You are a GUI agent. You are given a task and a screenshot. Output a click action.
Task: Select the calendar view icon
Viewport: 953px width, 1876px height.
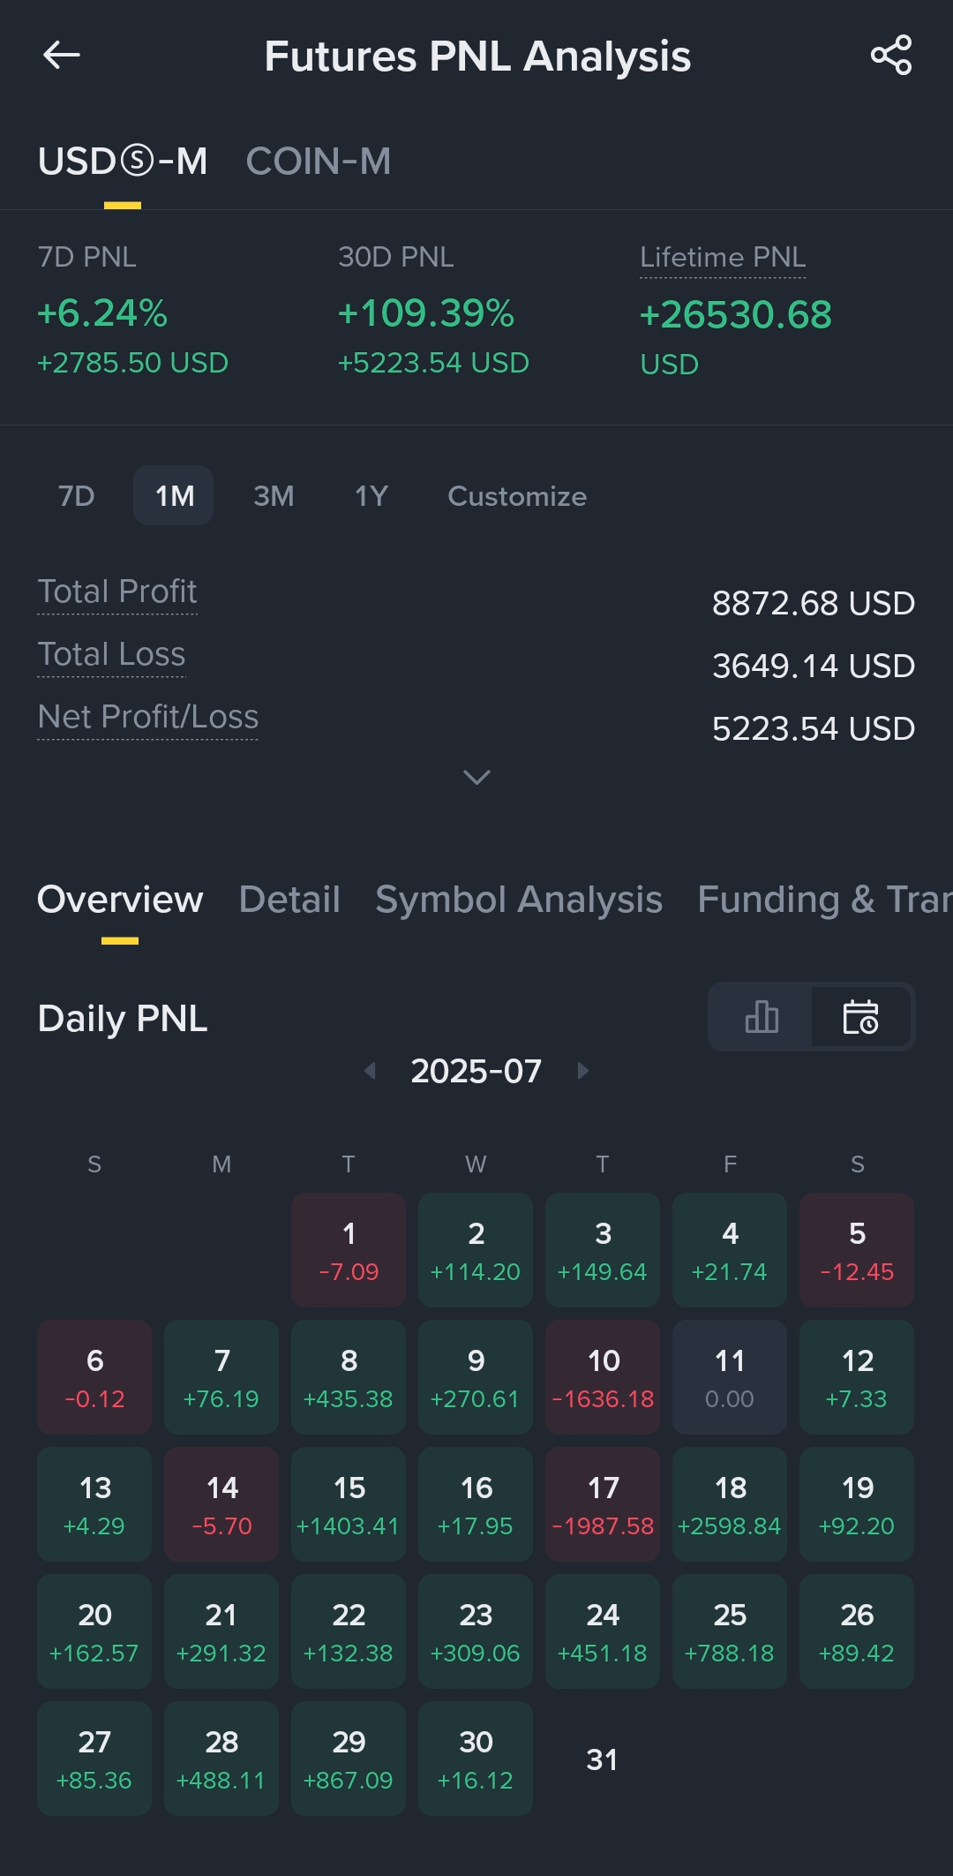pyautogui.click(x=860, y=1017)
